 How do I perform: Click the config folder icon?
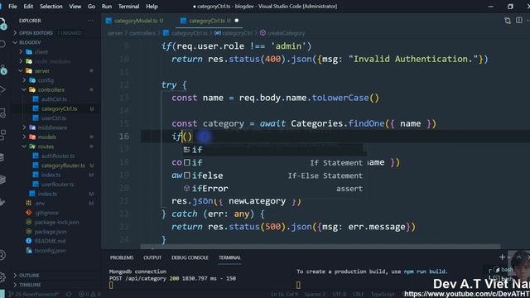[x=32, y=80]
